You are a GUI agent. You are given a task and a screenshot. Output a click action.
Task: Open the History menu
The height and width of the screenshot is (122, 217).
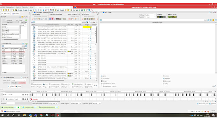(x=18, y=7)
